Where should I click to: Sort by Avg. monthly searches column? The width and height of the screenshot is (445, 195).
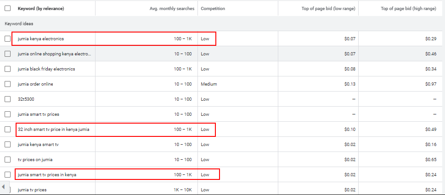coord(172,9)
